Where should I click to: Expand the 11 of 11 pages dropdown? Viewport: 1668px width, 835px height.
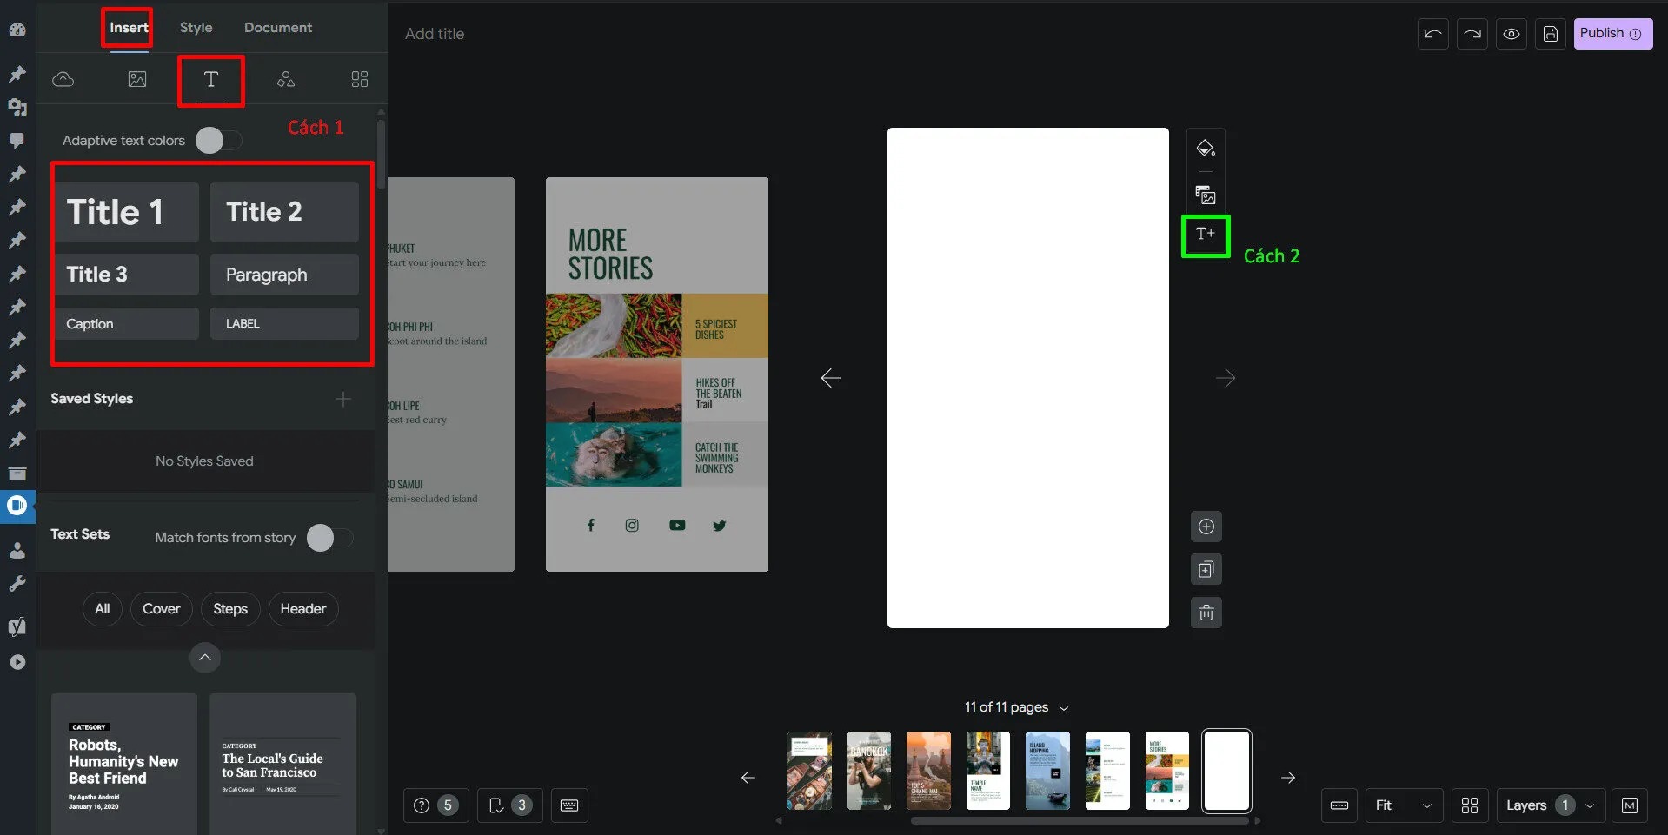[x=1016, y=707]
